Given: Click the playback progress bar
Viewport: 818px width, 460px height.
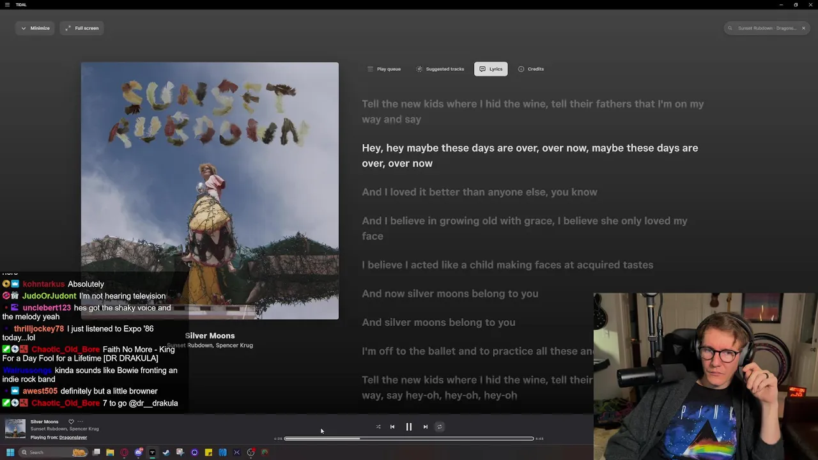Looking at the screenshot, I should (x=408, y=439).
